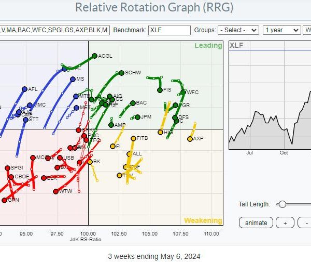Select the GPN data point

tap(4, 200)
